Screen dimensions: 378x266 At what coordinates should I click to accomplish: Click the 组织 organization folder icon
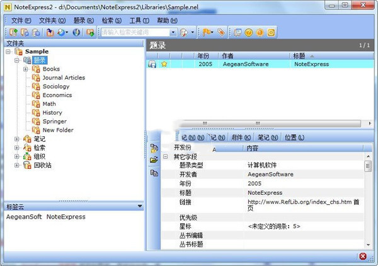click(x=27, y=156)
